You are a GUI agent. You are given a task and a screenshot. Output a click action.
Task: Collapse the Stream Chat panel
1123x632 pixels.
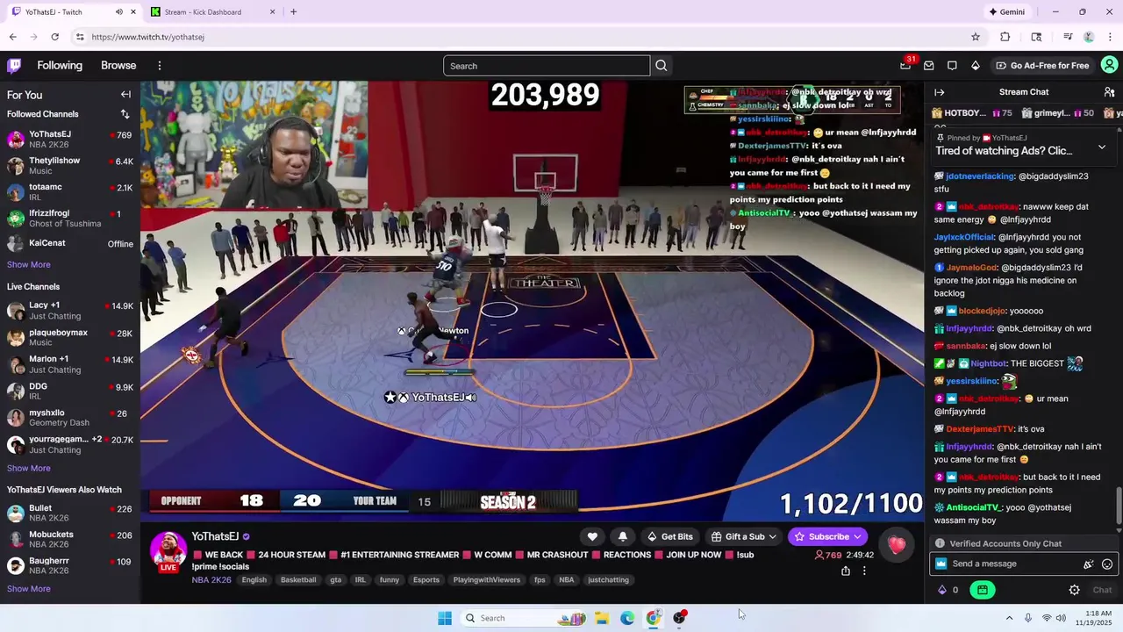click(x=939, y=92)
